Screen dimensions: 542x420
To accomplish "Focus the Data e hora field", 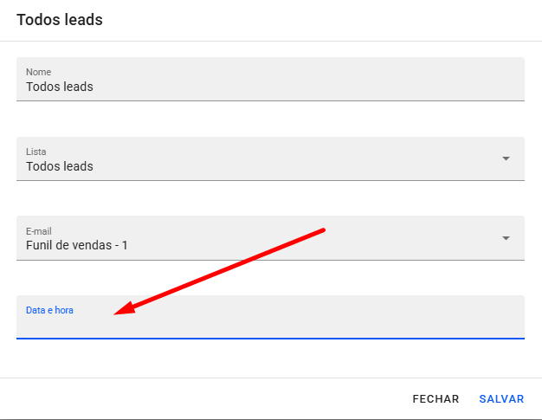I will click(270, 323).
